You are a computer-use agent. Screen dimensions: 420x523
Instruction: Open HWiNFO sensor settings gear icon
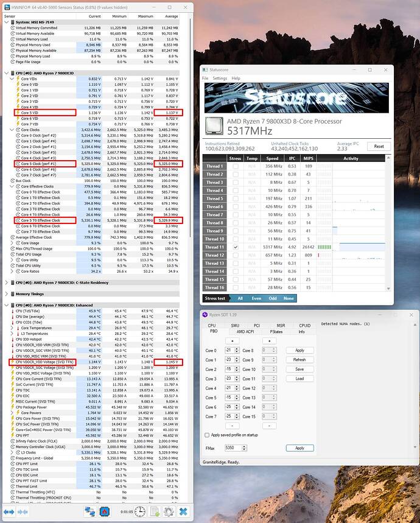[x=169, y=511]
